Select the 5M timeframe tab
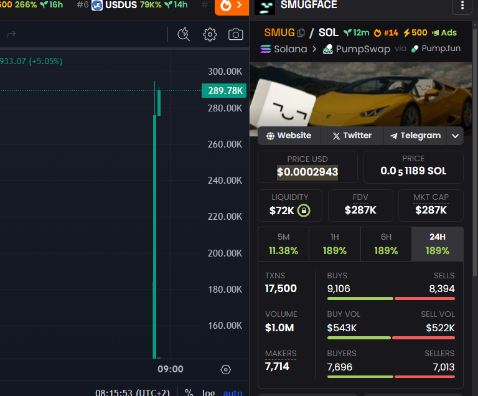The width and height of the screenshot is (478, 396). (284, 244)
